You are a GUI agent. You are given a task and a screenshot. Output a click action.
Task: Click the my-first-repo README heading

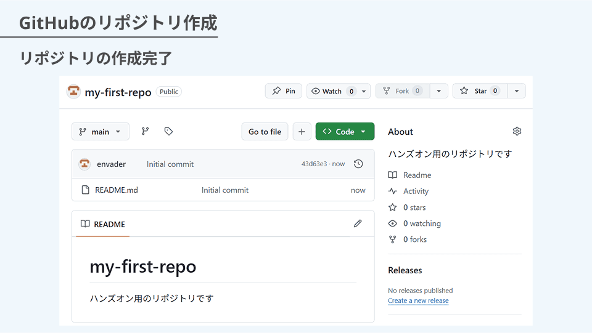click(142, 267)
